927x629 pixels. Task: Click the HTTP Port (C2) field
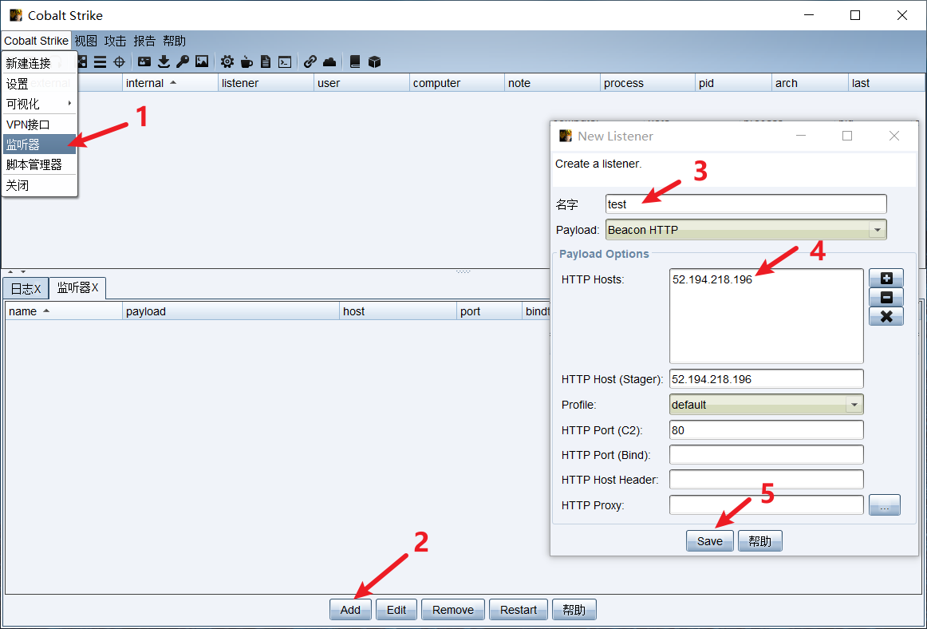tap(766, 429)
